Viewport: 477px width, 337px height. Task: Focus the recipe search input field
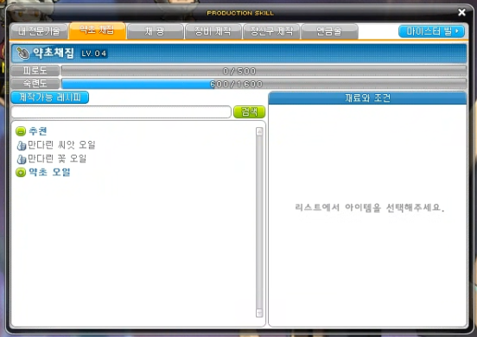121,112
